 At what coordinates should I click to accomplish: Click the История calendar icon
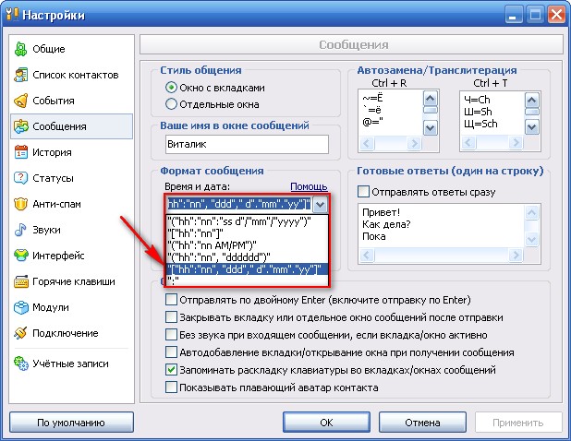(x=20, y=152)
